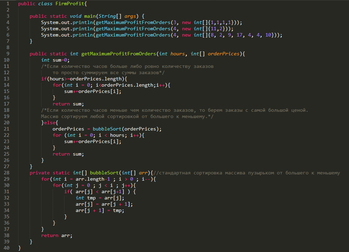Image resolution: width=349 pixels, height=252 pixels.
Task: Click the 'for' keyword on line 14
Action: (57, 85)
